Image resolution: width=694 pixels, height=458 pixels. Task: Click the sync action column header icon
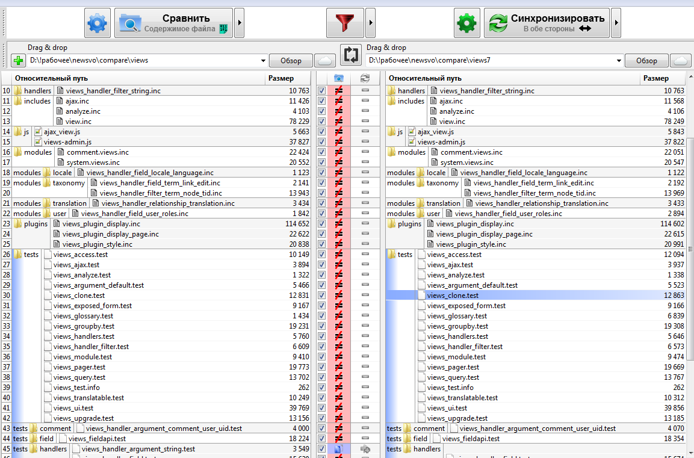[x=365, y=78]
